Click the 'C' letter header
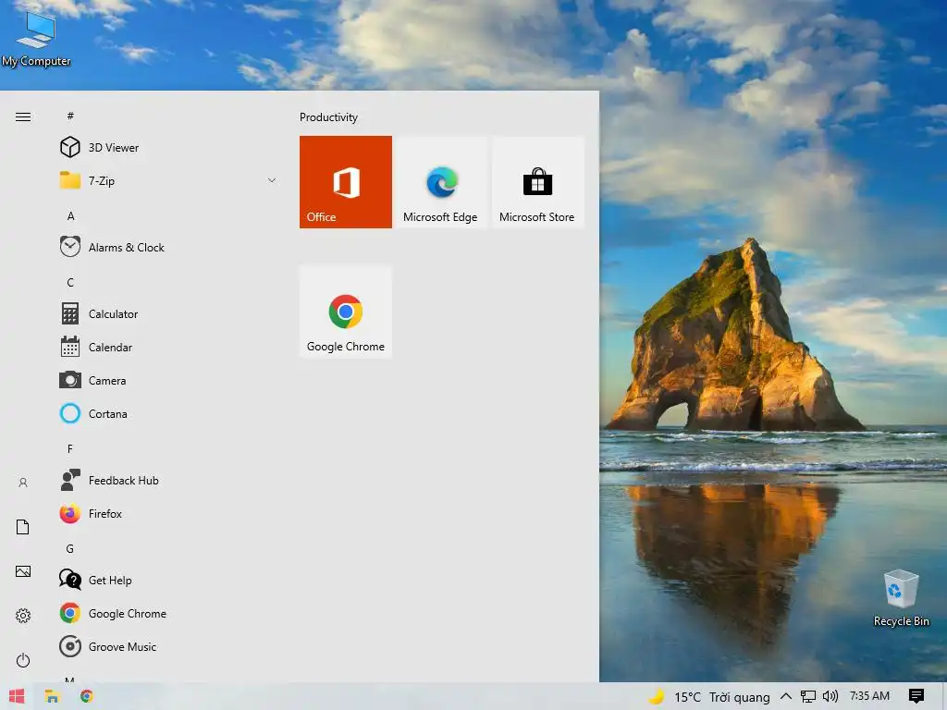Image resolution: width=947 pixels, height=710 pixels. click(x=70, y=283)
